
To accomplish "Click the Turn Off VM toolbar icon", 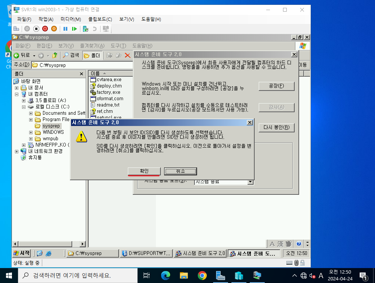I will pos(36,29).
